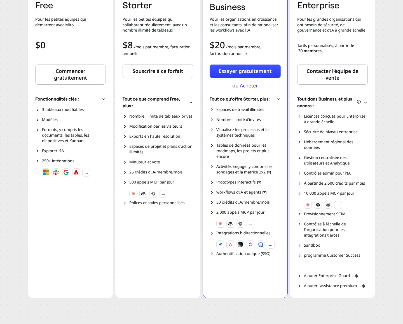Expand Polices et styles personnalisés
Screen dimensions: 403x324
(x=154, y=203)
